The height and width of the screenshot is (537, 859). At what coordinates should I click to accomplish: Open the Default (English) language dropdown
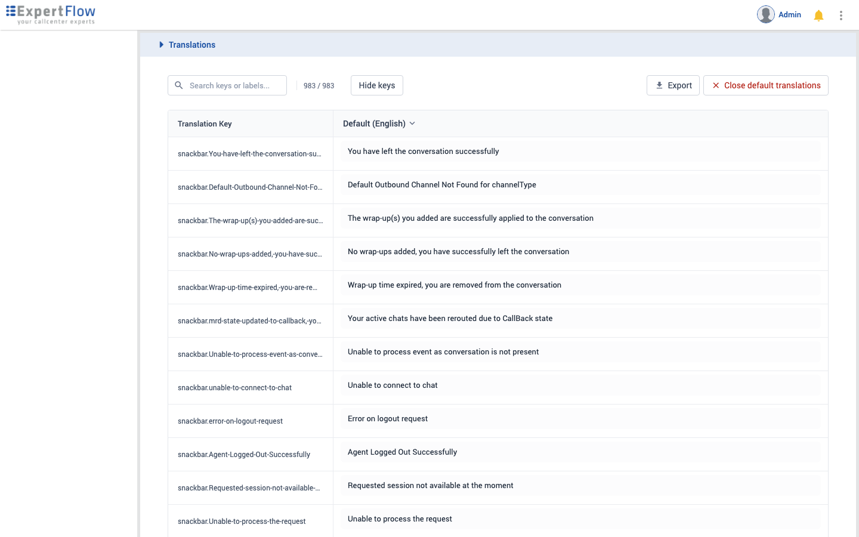tap(379, 124)
